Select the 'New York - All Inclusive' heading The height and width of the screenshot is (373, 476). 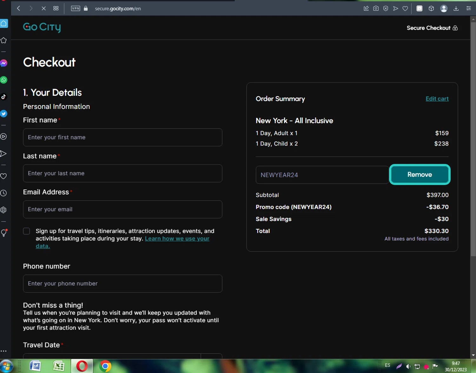pos(294,120)
